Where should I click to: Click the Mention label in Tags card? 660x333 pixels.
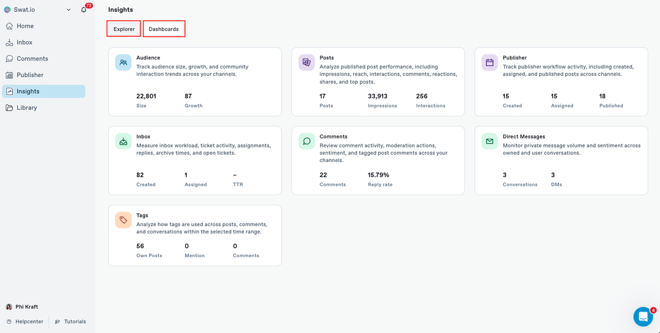194,255
